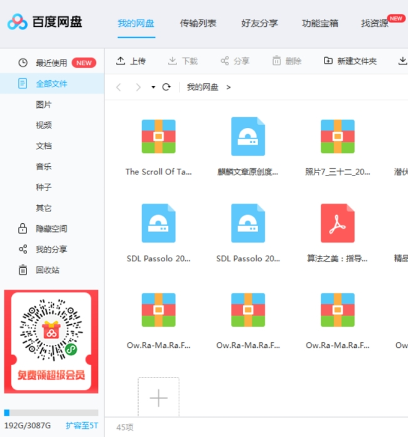Open the 好友分享 tab
Image resolution: width=408 pixels, height=437 pixels.
click(259, 23)
